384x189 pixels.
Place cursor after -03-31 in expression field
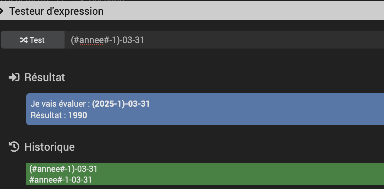click(x=144, y=40)
